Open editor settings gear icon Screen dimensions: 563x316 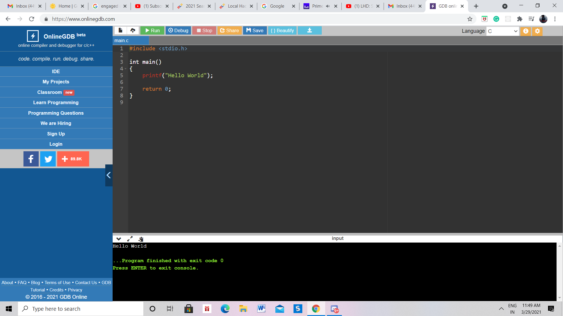click(x=537, y=31)
